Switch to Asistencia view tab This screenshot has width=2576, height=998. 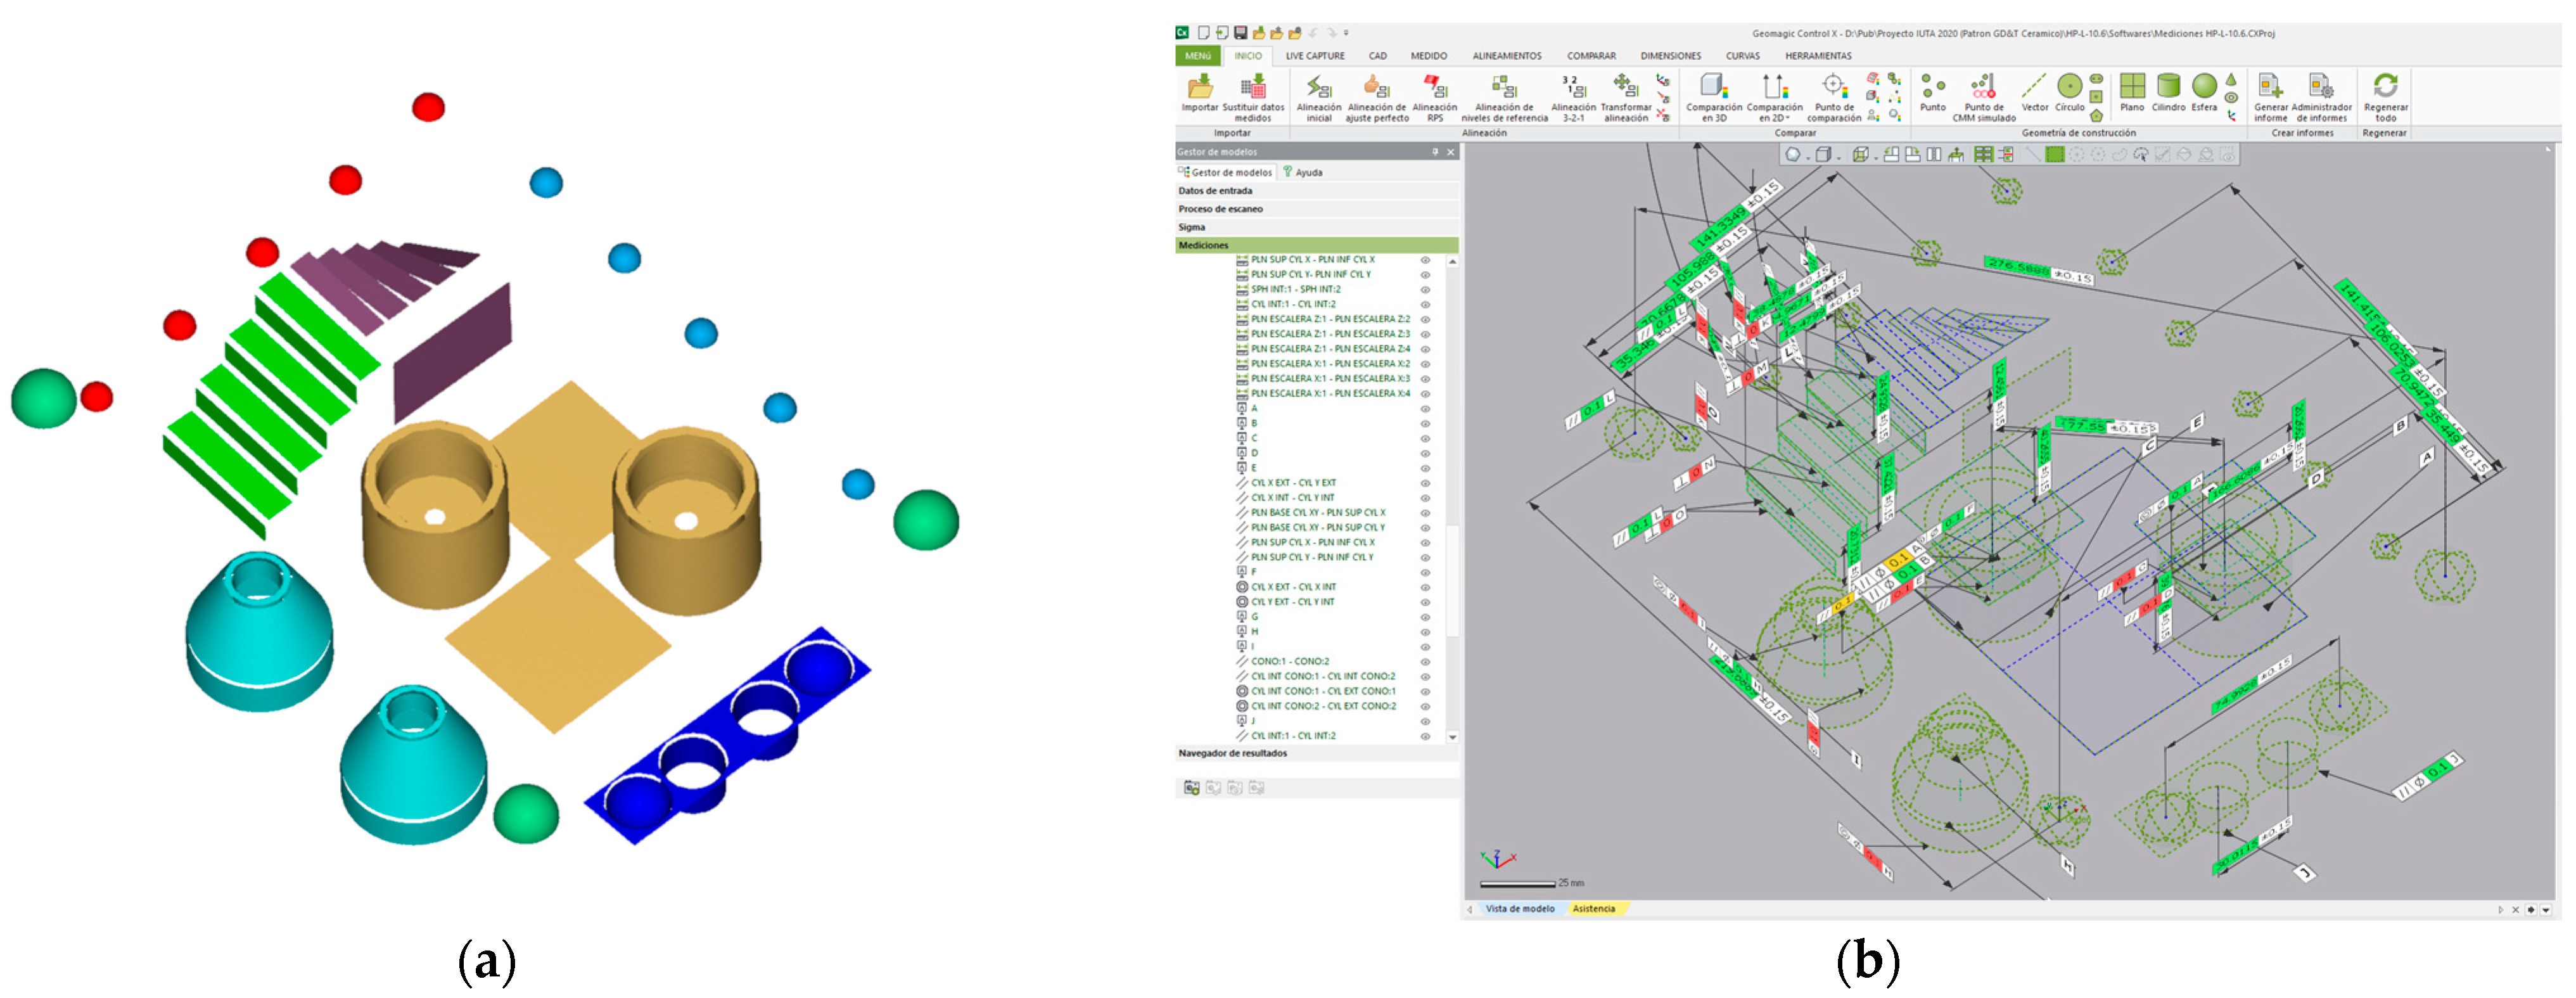click(x=1593, y=909)
